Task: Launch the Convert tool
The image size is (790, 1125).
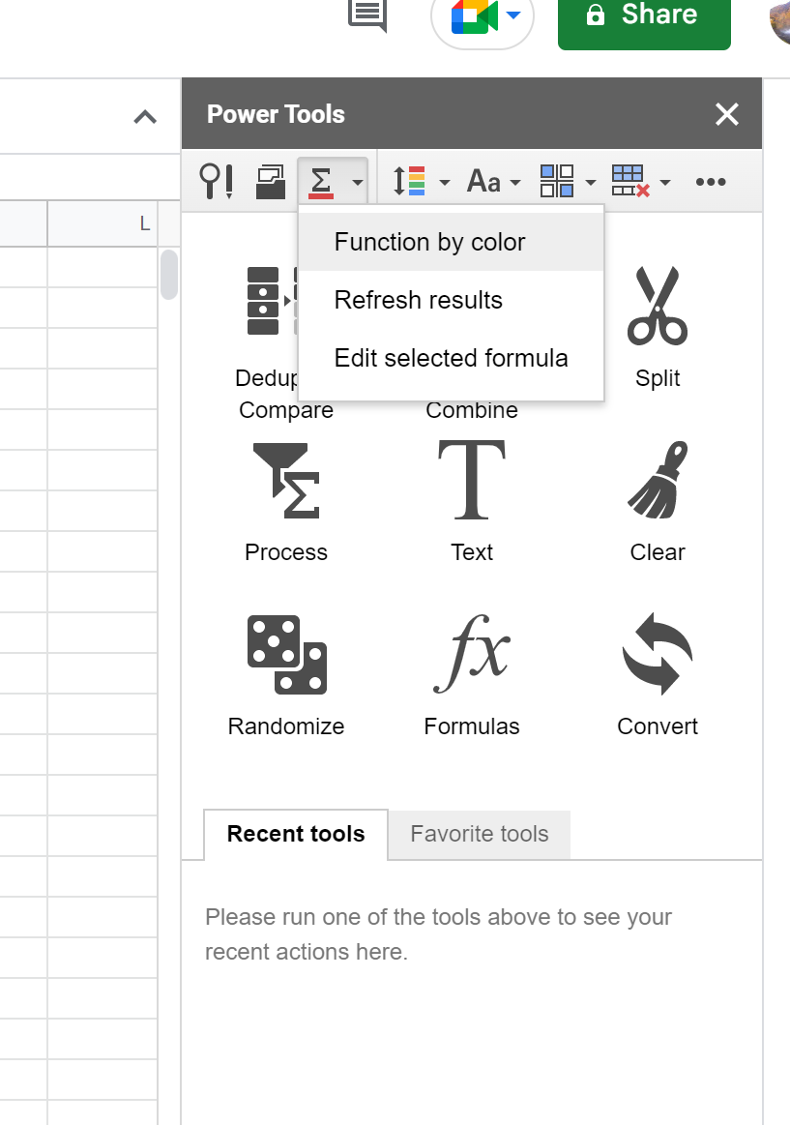Action: 658,655
